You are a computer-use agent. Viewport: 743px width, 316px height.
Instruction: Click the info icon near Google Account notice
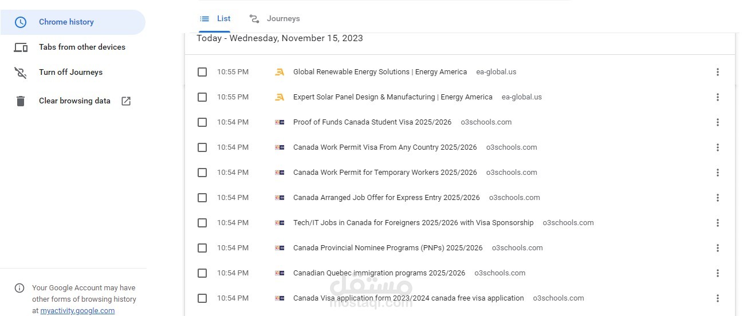[x=19, y=288]
